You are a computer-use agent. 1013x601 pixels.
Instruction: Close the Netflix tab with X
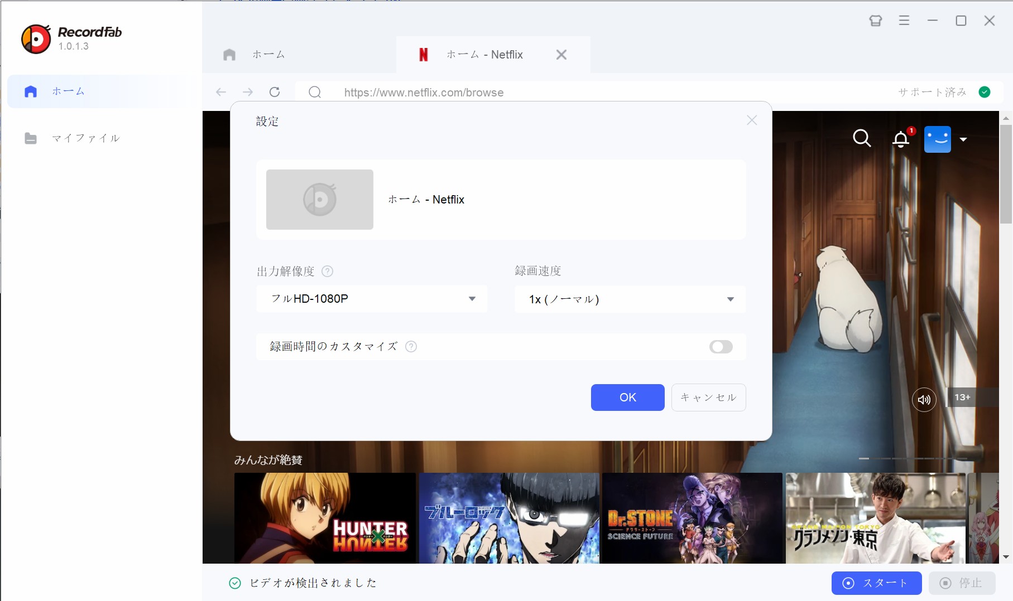[561, 55]
